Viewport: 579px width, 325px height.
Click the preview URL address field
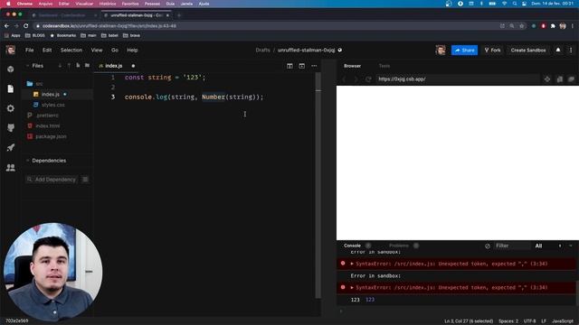coord(457,79)
